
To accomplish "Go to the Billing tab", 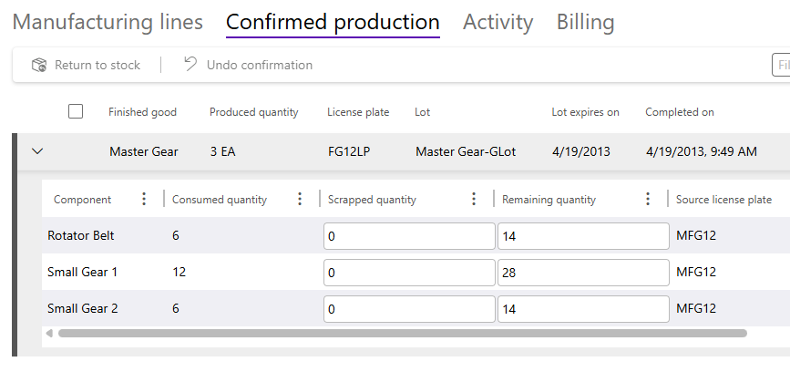I will pos(585,22).
